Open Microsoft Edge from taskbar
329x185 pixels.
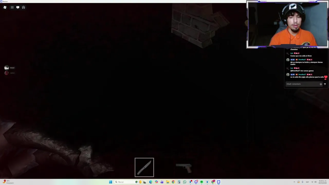click(151, 182)
